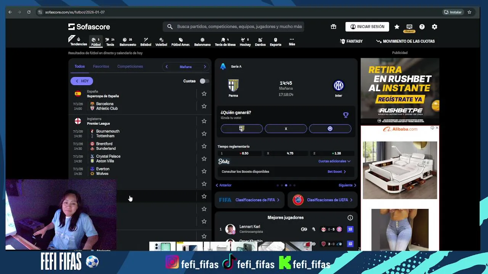Viewport: 488px width, 274px height.
Task: Favorite Barcelona vs Athletic Club match
Action: point(204,106)
